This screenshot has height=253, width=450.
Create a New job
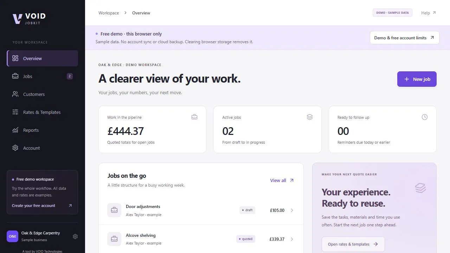point(417,79)
